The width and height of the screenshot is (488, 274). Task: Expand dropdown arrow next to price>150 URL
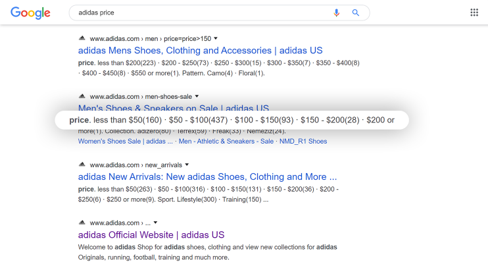[216, 38]
